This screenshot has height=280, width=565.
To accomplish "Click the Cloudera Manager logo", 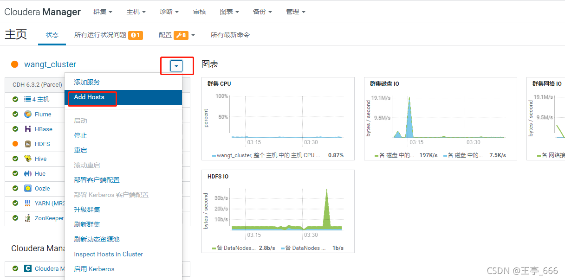I will 43,12.
